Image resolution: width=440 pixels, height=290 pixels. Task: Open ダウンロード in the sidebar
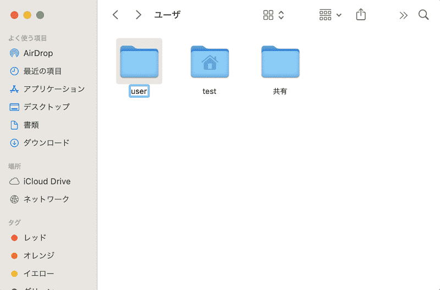click(x=39, y=143)
